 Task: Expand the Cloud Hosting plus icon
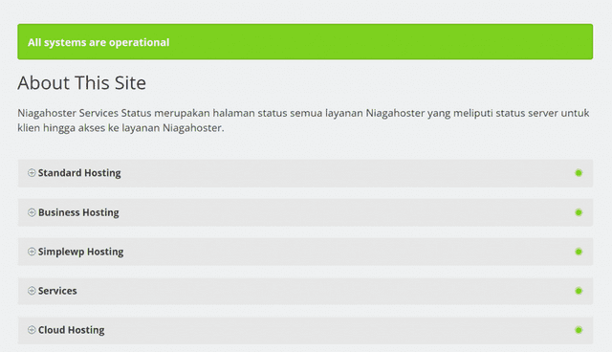coord(32,330)
